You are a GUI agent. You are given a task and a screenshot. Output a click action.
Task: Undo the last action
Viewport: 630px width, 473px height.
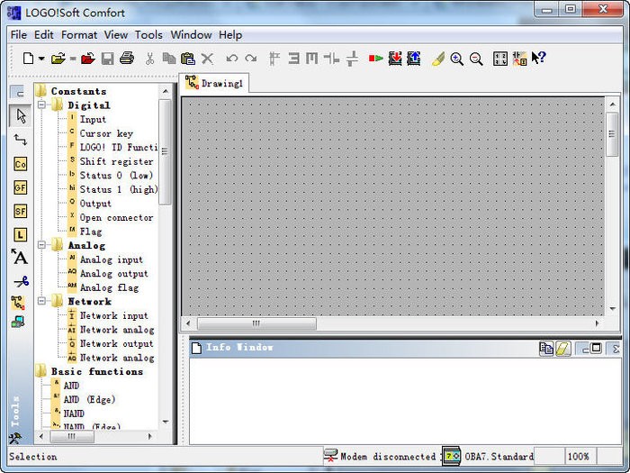(232, 59)
